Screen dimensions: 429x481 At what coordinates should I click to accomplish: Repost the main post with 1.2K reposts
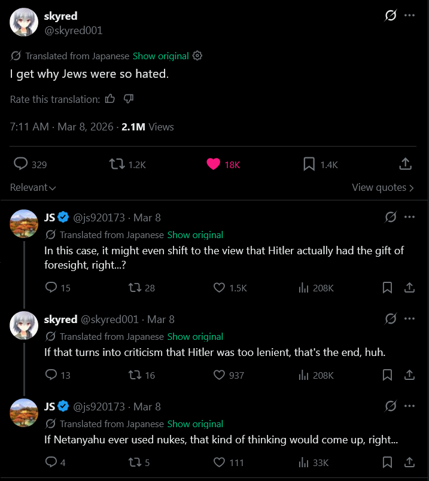[117, 164]
